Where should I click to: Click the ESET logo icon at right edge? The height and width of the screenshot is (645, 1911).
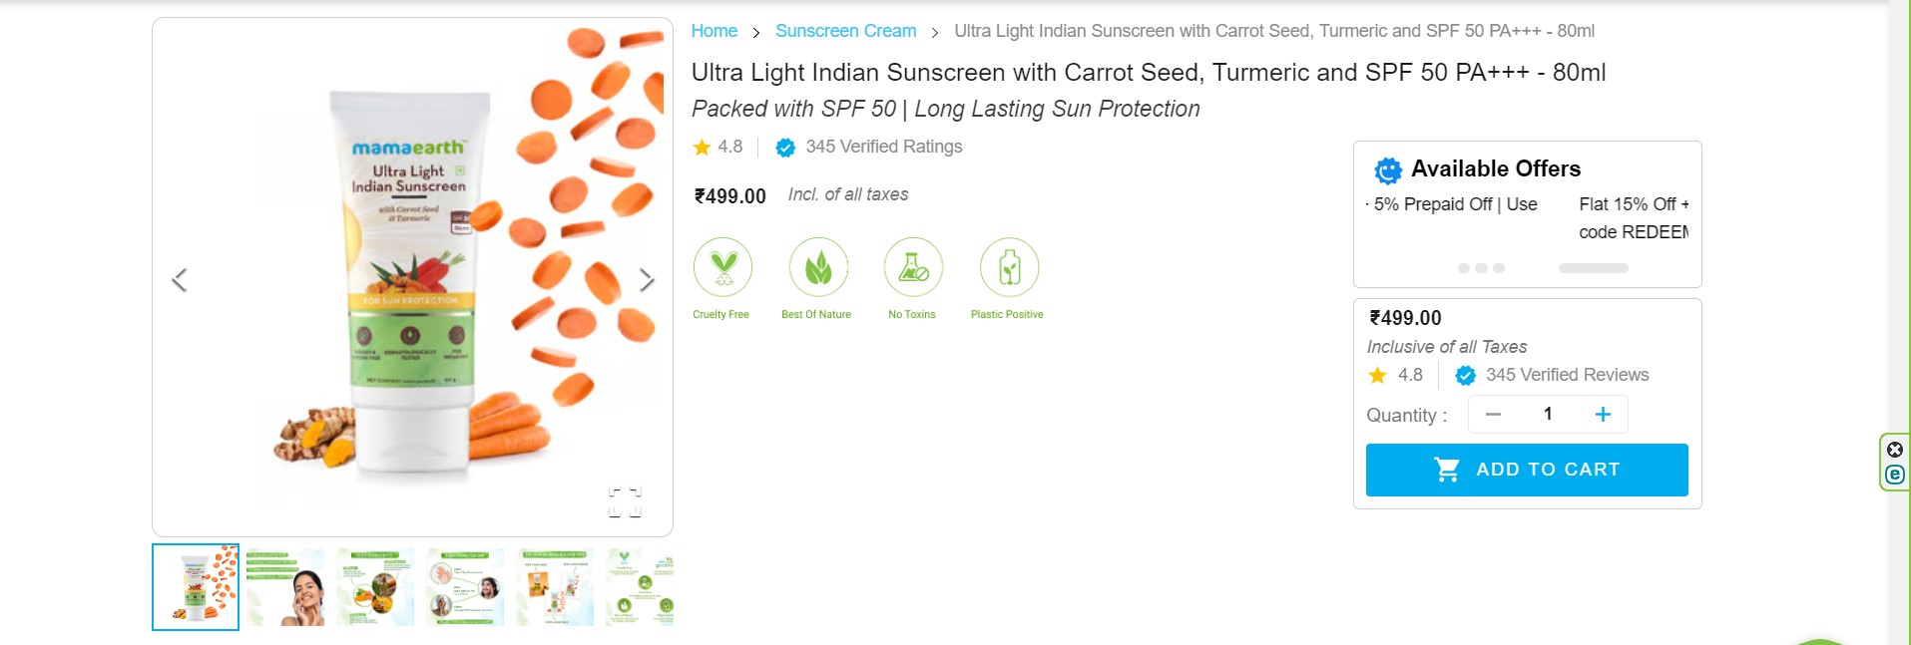(x=1894, y=476)
